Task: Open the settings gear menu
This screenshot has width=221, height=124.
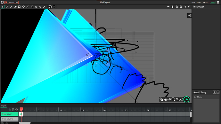Action: pyautogui.click(x=218, y=2)
